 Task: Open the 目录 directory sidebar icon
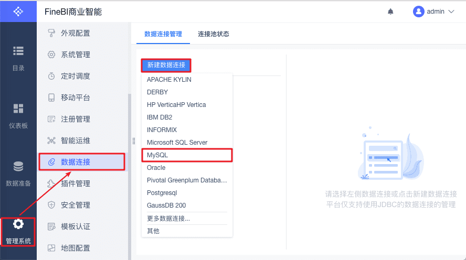click(18, 51)
